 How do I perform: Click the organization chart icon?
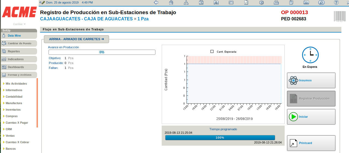pyautogui.click(x=186, y=2)
